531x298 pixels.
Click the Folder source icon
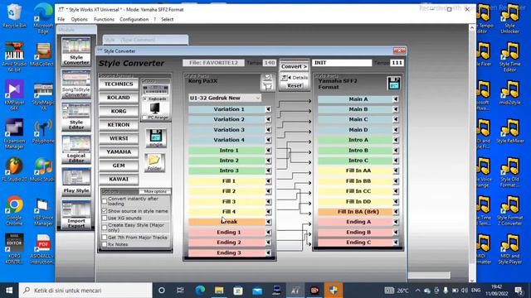click(154, 162)
